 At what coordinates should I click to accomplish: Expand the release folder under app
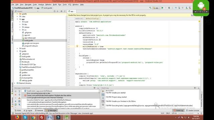20,27
